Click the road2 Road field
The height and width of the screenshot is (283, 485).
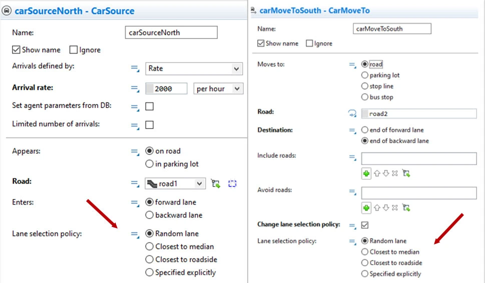point(419,113)
